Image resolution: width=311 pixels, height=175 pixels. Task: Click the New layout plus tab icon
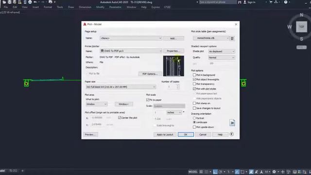(x=22, y=171)
